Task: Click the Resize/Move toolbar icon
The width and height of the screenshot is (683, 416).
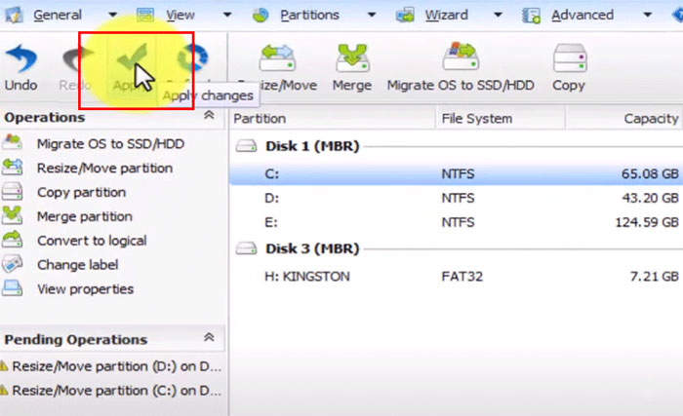Action: coord(277,57)
